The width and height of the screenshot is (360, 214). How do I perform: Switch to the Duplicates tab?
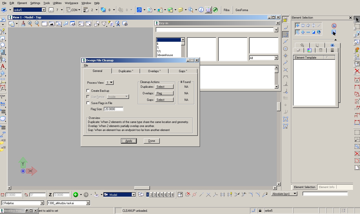coord(126,71)
